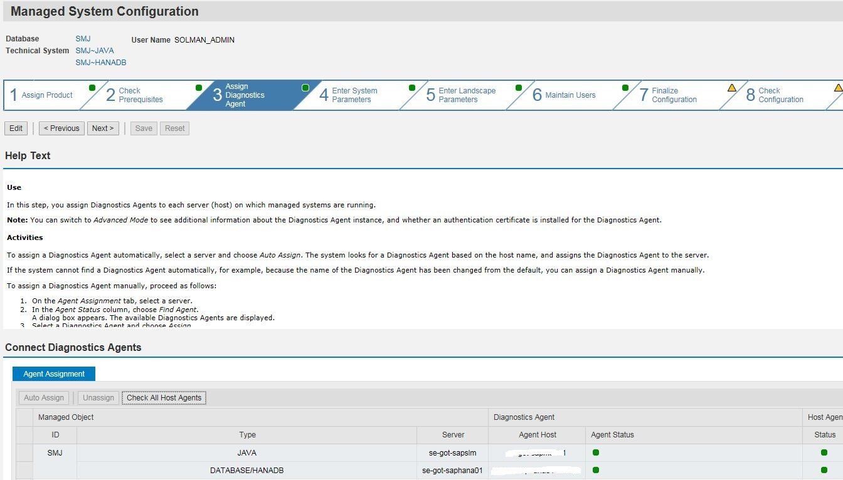Click green status icon on Enter Landscape Parameters
Image resolution: width=843 pixels, height=480 pixels.
point(519,88)
